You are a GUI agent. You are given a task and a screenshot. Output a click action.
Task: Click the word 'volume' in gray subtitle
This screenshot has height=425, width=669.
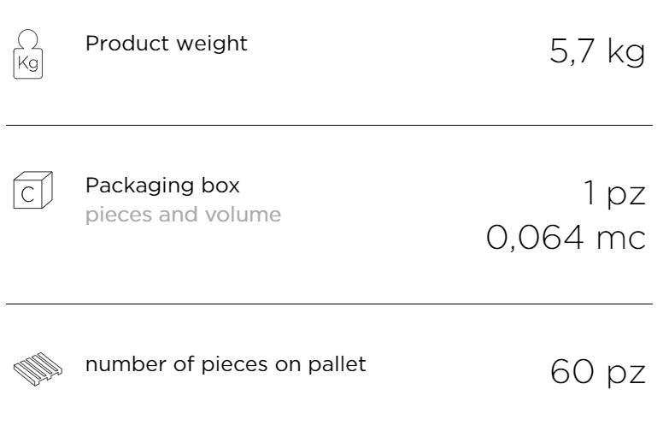243,215
